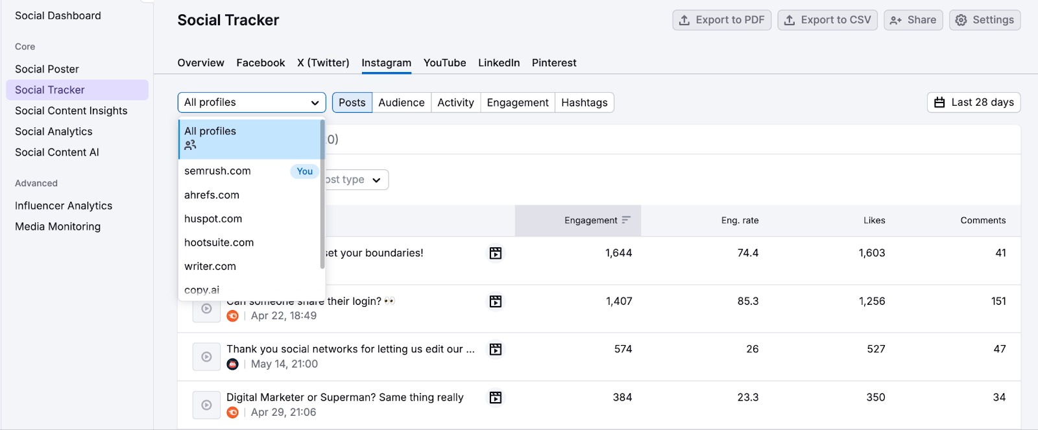Image resolution: width=1038 pixels, height=430 pixels.
Task: Switch to the Overview tab
Action: point(200,63)
